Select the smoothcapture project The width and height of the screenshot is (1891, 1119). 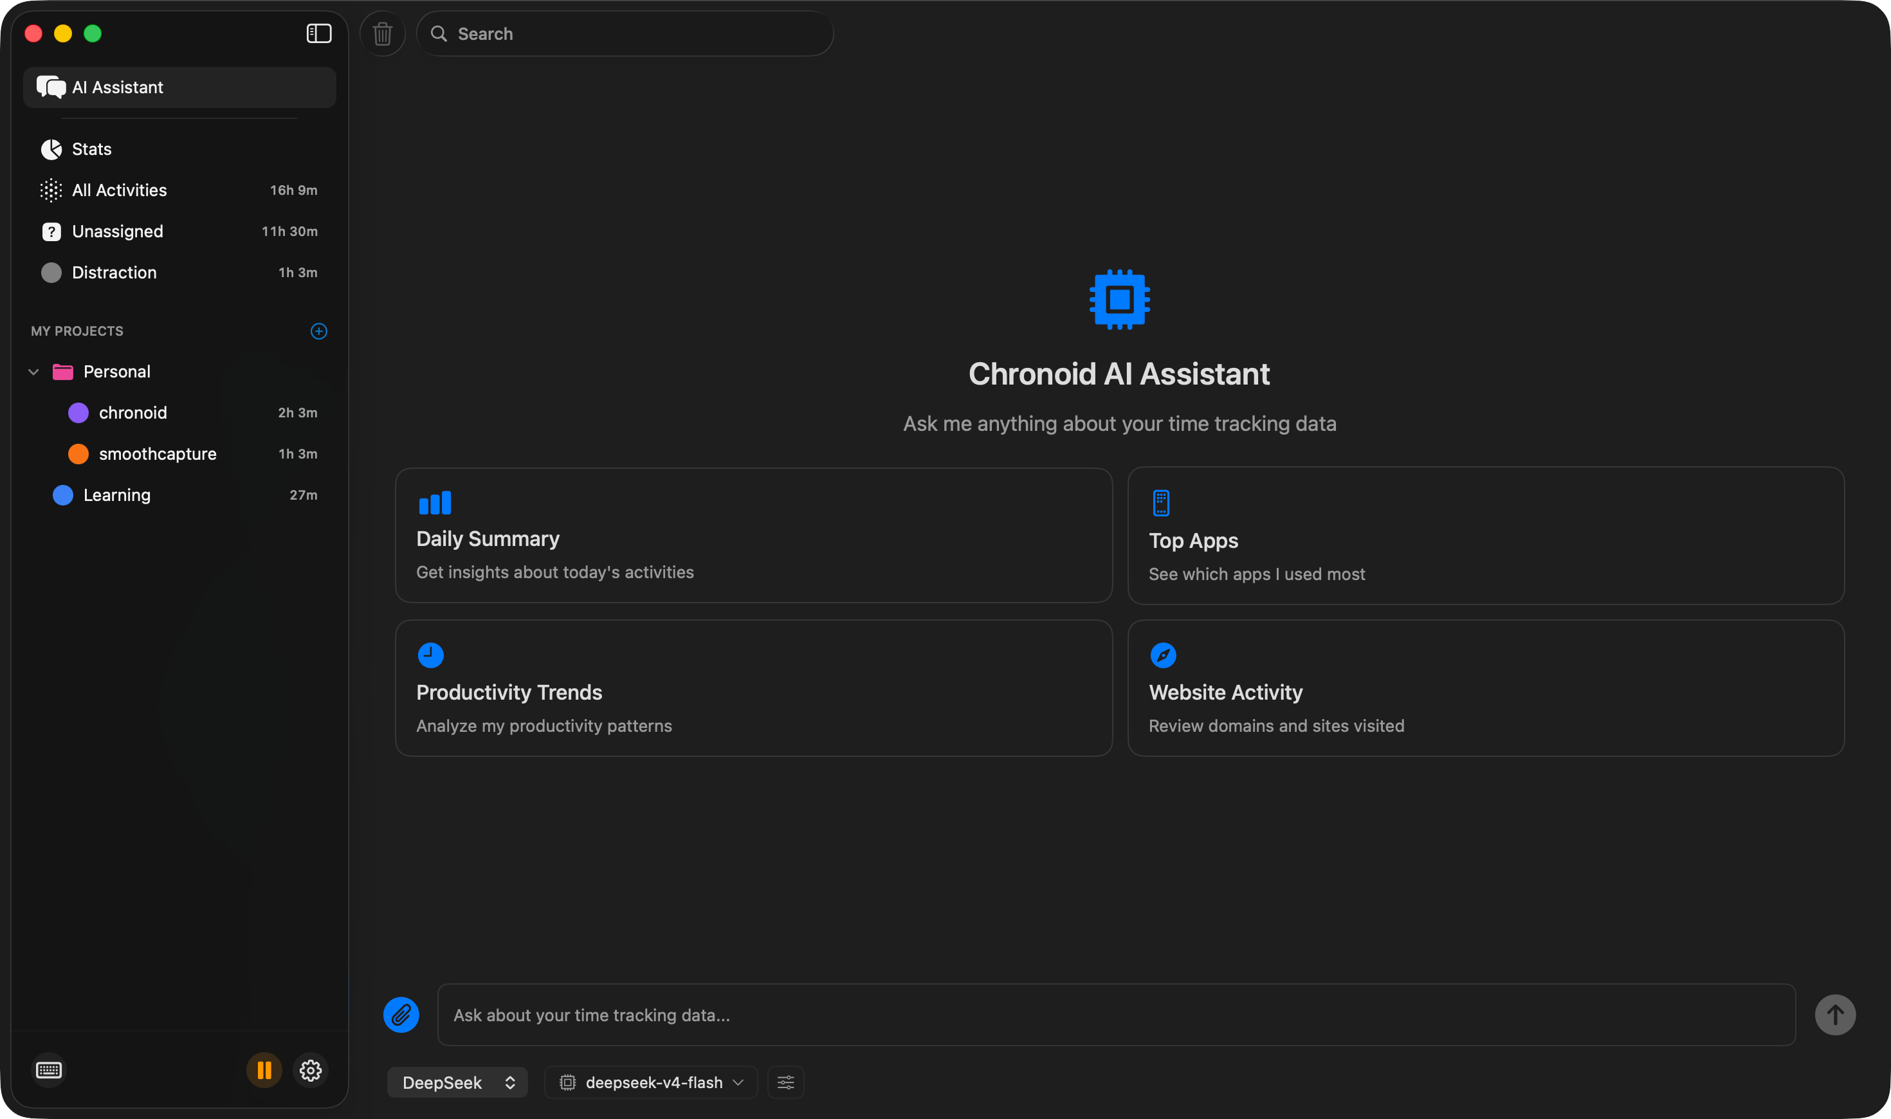[179, 454]
